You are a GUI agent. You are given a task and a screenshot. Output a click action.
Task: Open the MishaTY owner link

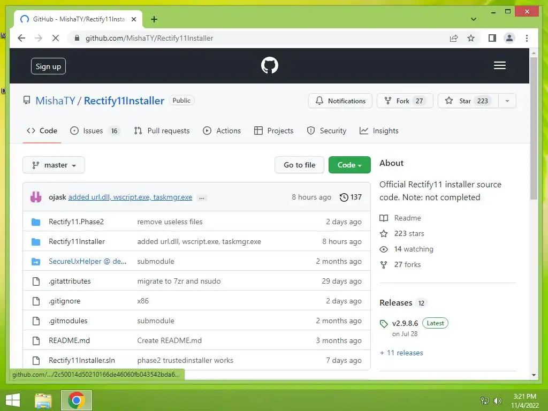tap(55, 101)
